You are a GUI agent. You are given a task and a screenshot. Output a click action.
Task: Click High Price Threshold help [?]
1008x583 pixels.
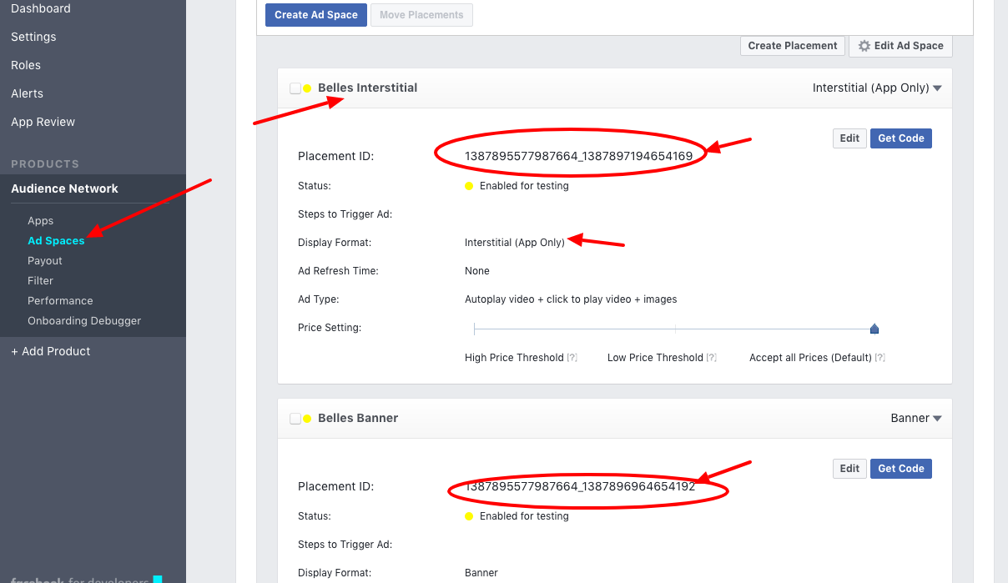coord(572,358)
